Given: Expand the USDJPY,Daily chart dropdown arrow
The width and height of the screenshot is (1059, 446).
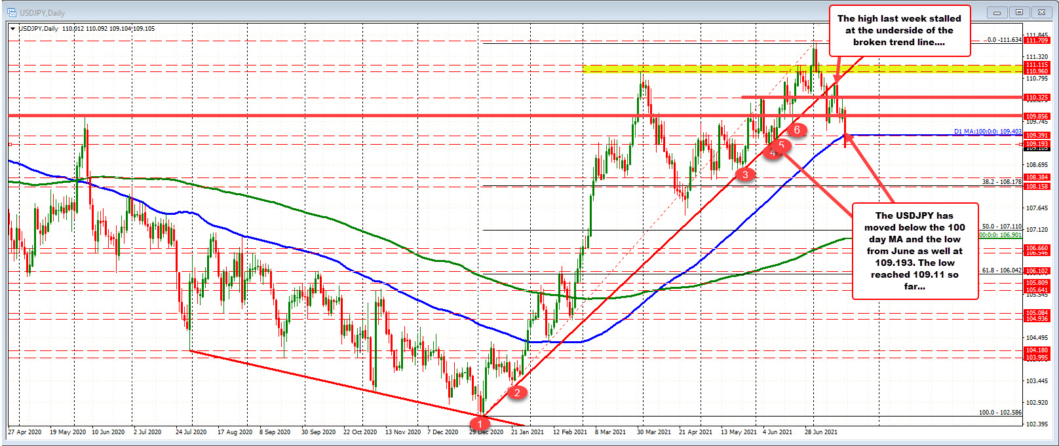Looking at the screenshot, I should click(12, 29).
